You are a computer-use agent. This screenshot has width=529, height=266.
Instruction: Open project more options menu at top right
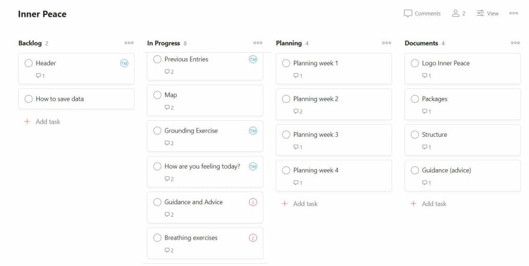pos(513,13)
